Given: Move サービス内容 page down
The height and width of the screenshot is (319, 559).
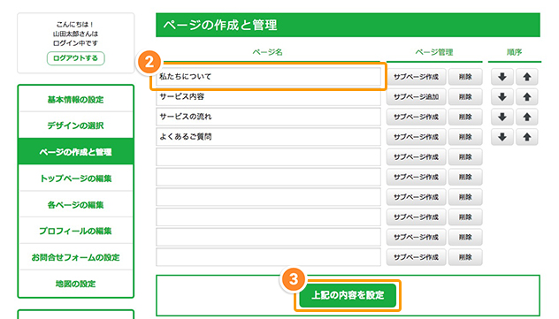Looking at the screenshot, I should [502, 97].
